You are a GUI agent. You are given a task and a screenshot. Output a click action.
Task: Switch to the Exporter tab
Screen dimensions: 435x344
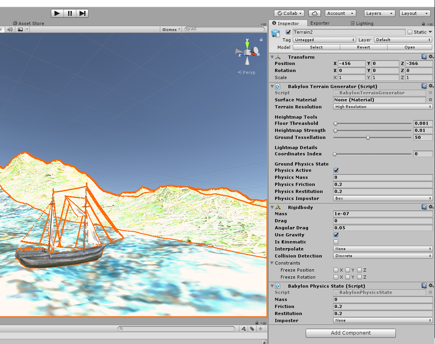[320, 23]
